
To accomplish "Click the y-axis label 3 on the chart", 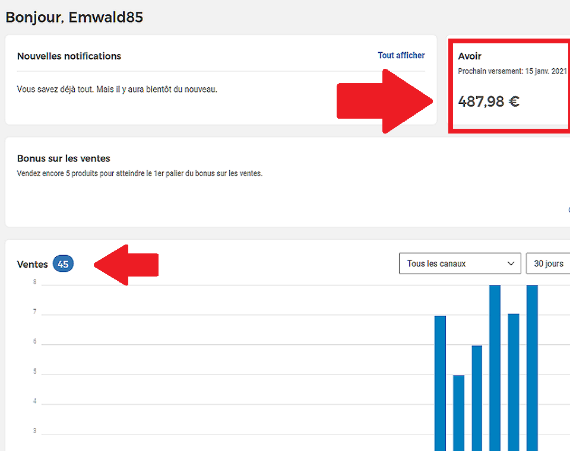I will point(35,431).
